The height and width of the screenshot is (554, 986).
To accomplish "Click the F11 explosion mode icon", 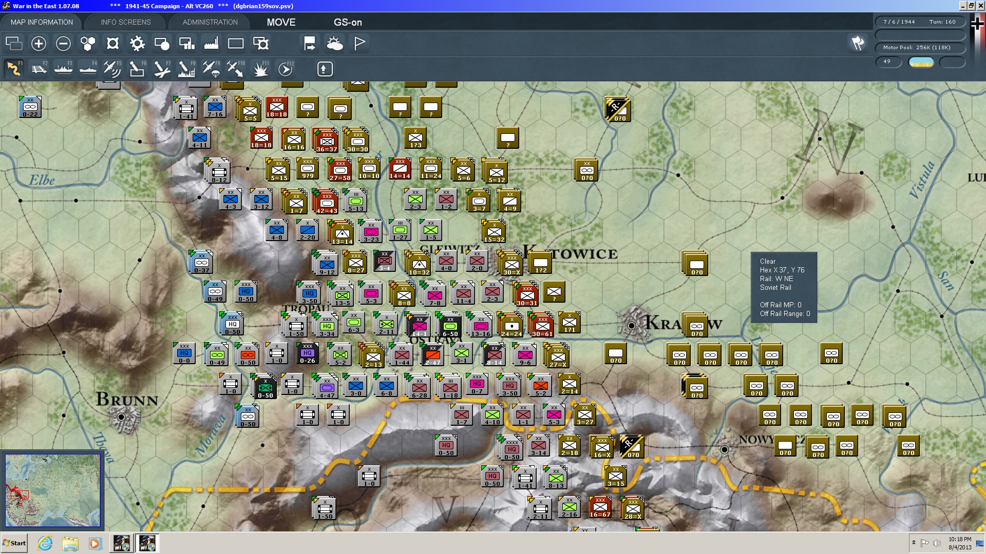I will click(260, 69).
